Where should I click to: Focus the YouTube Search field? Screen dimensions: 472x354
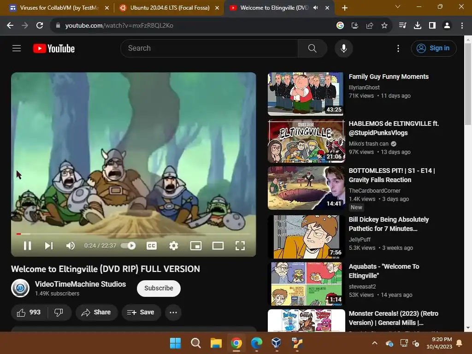(x=209, y=48)
